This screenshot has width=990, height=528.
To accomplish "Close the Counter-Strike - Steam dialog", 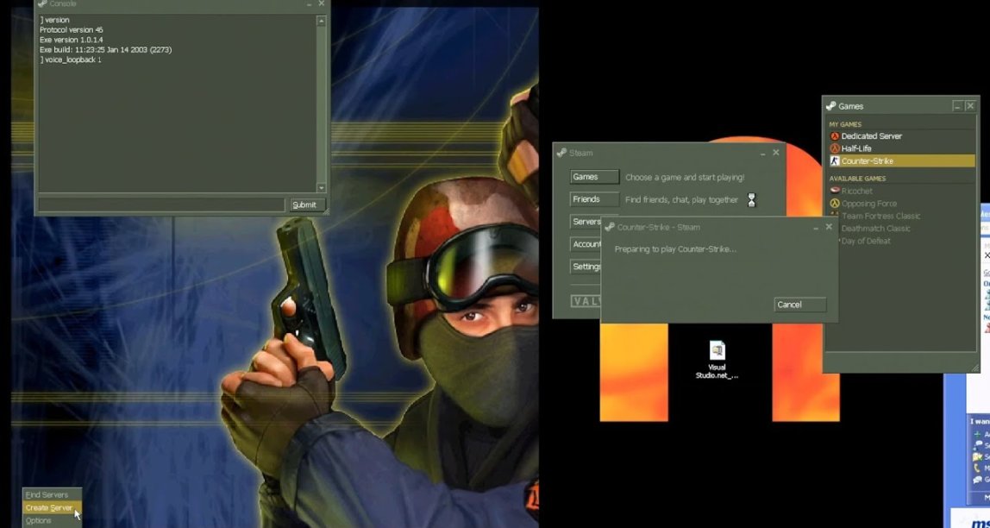I will coord(829,227).
